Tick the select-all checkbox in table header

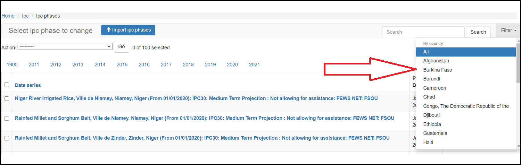pyautogui.click(x=7, y=85)
